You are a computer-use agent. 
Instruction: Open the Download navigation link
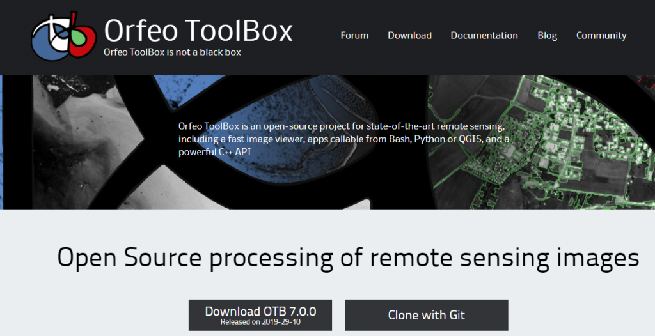(410, 36)
